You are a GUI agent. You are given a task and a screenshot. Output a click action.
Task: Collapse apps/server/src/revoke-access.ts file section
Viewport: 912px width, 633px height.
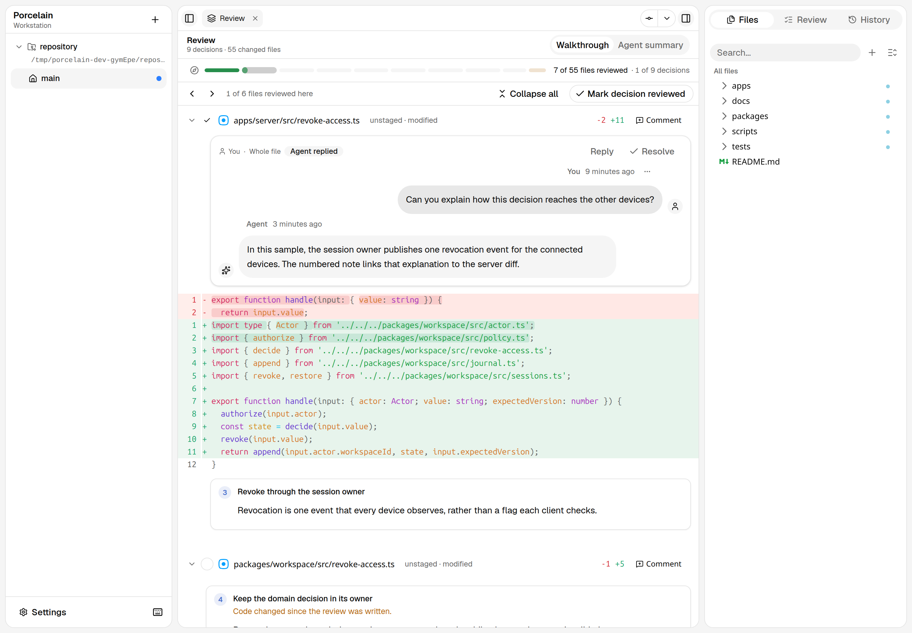tap(192, 120)
